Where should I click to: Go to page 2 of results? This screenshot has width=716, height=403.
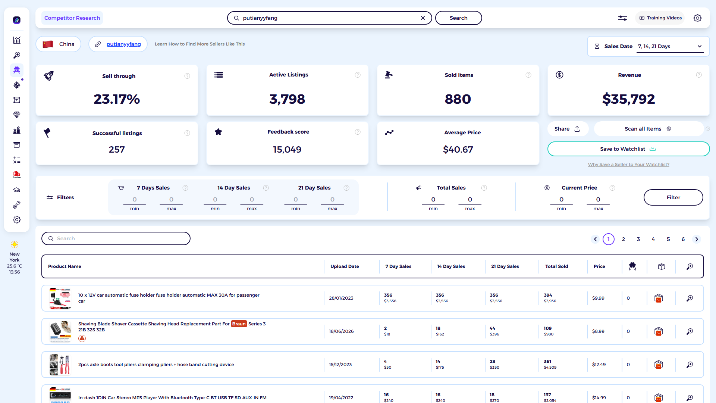624,239
